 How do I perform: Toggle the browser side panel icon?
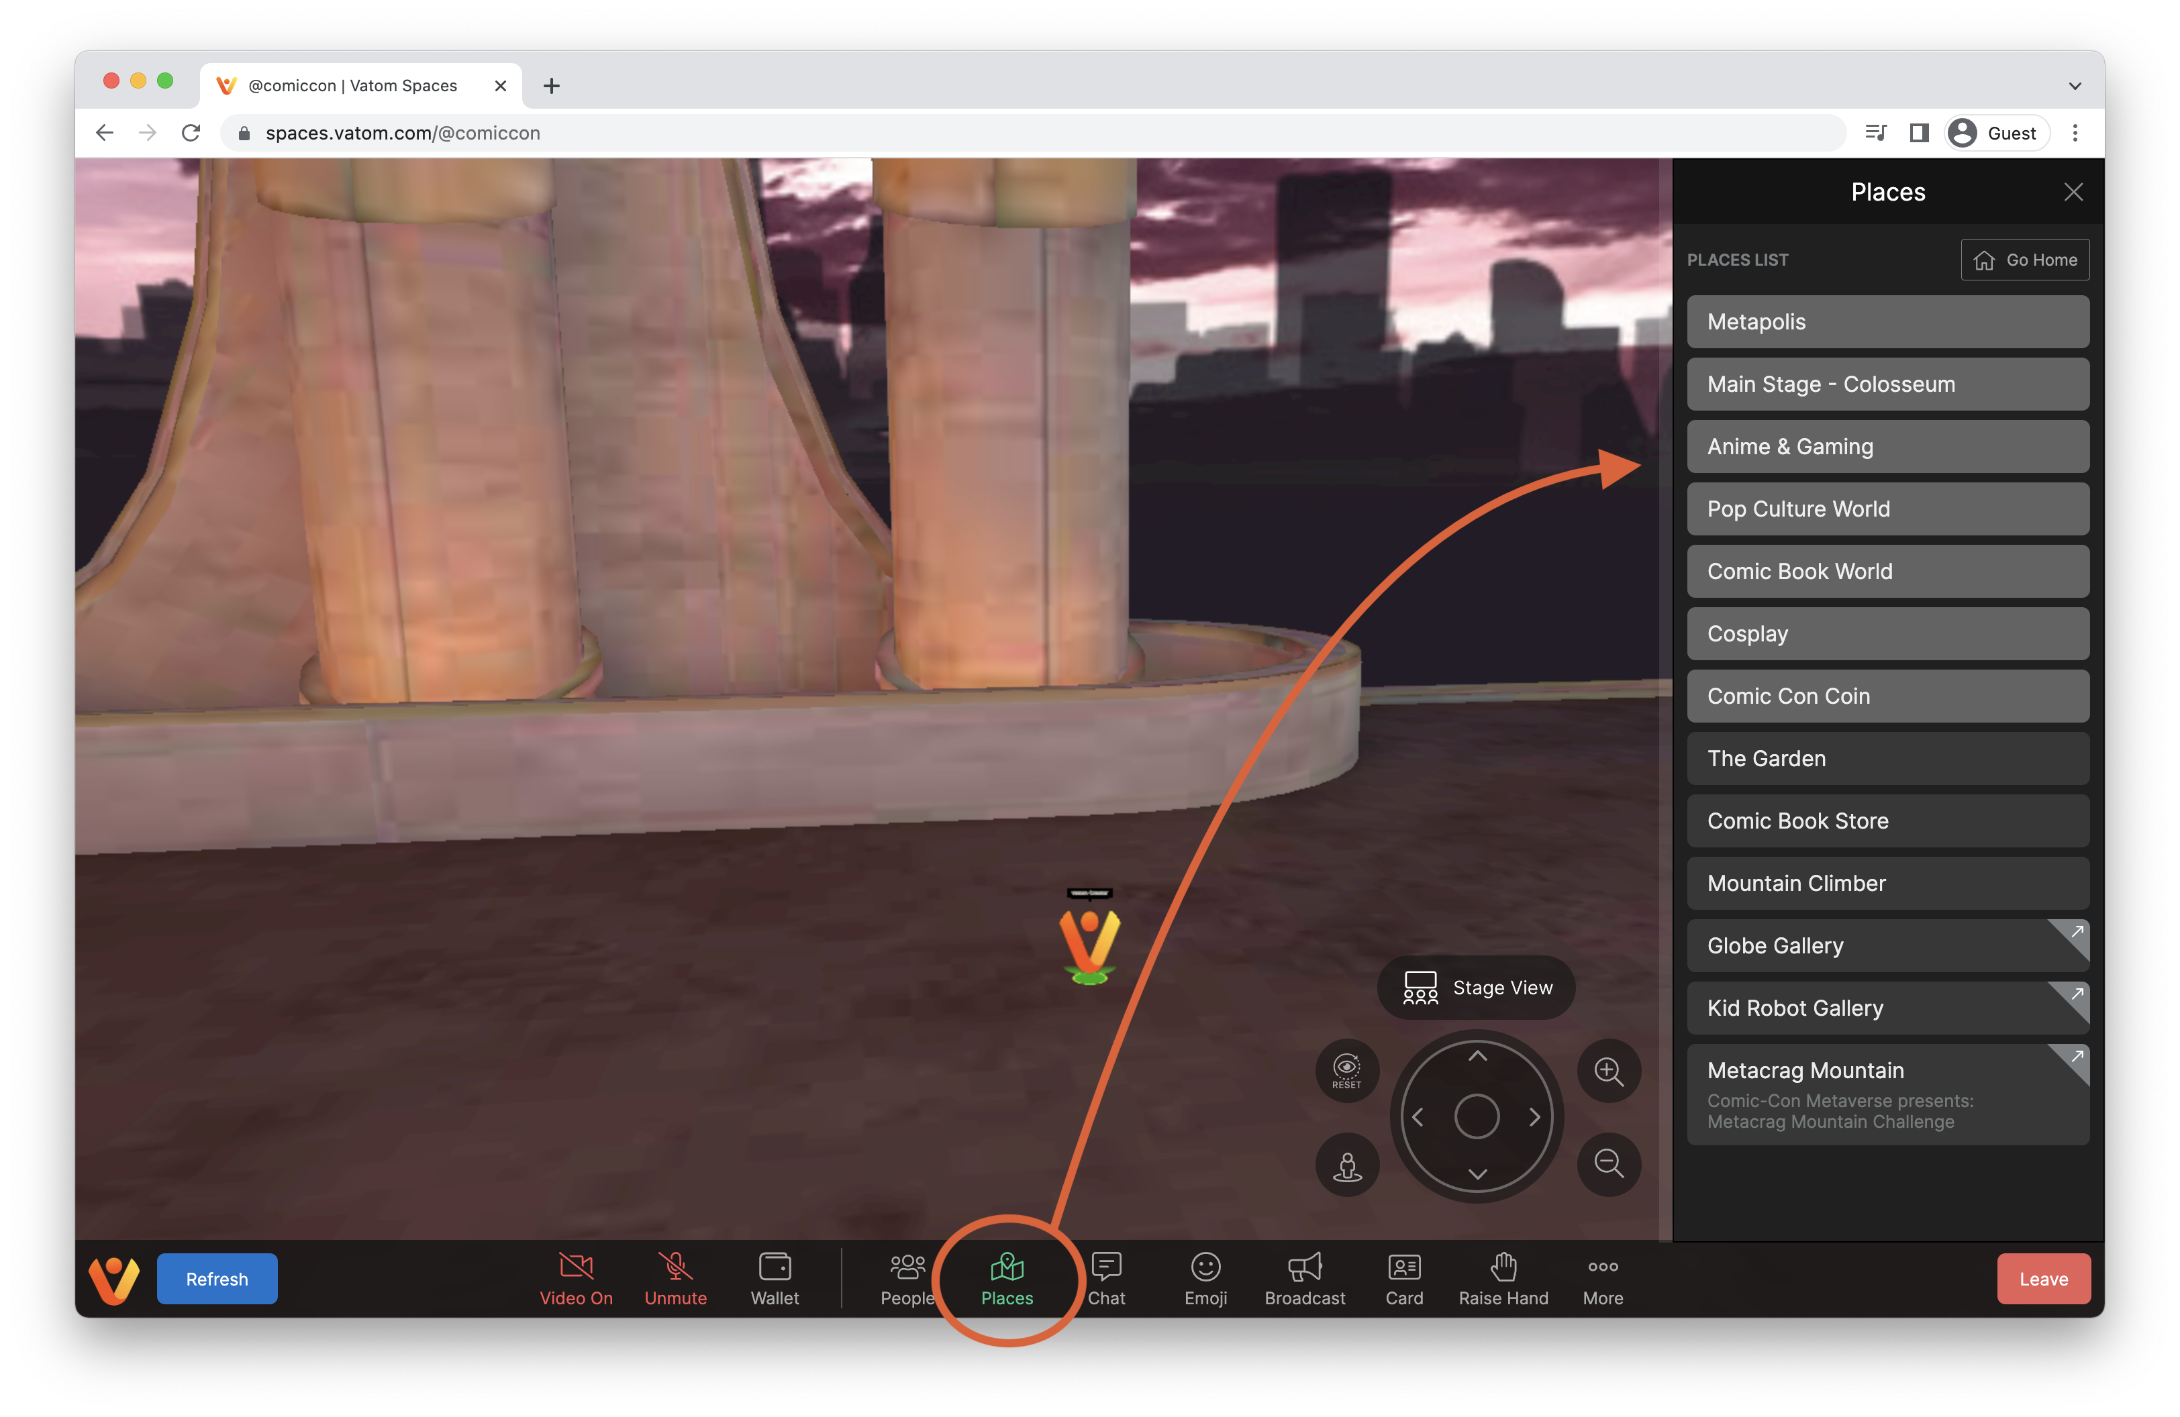tap(1919, 133)
